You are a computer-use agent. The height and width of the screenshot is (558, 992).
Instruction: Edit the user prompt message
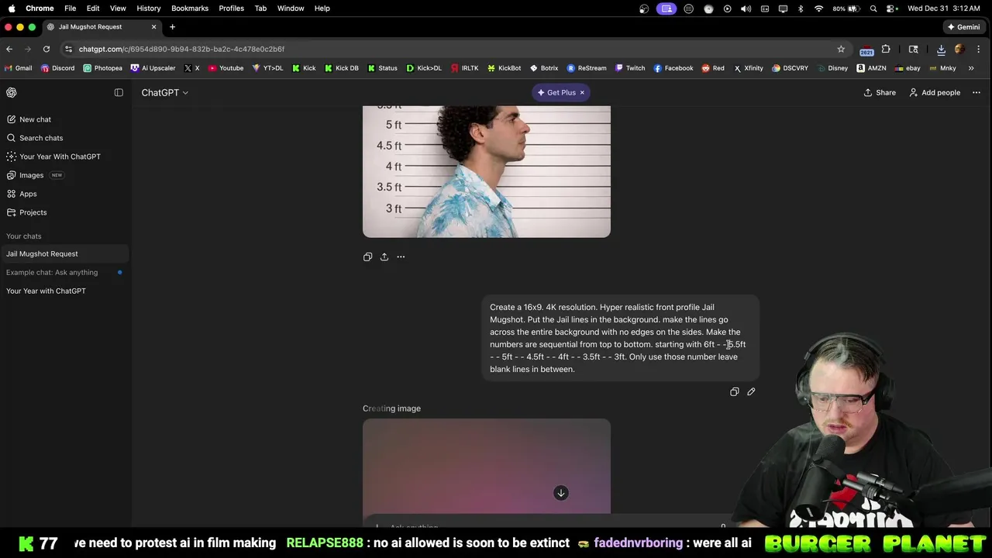click(751, 391)
